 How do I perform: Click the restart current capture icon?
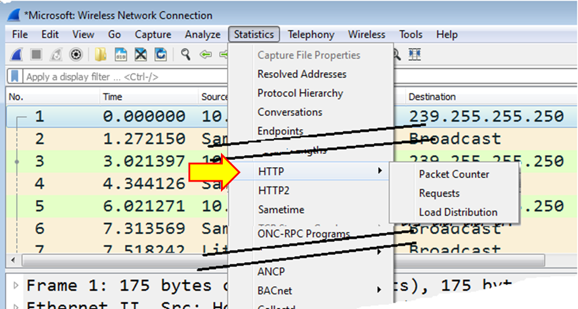(x=56, y=55)
